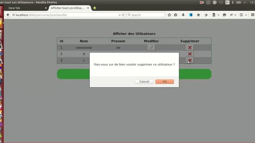The height and width of the screenshot is (143, 255).
Task: Open the bookmarks list clipboard icon
Action: 176,15
